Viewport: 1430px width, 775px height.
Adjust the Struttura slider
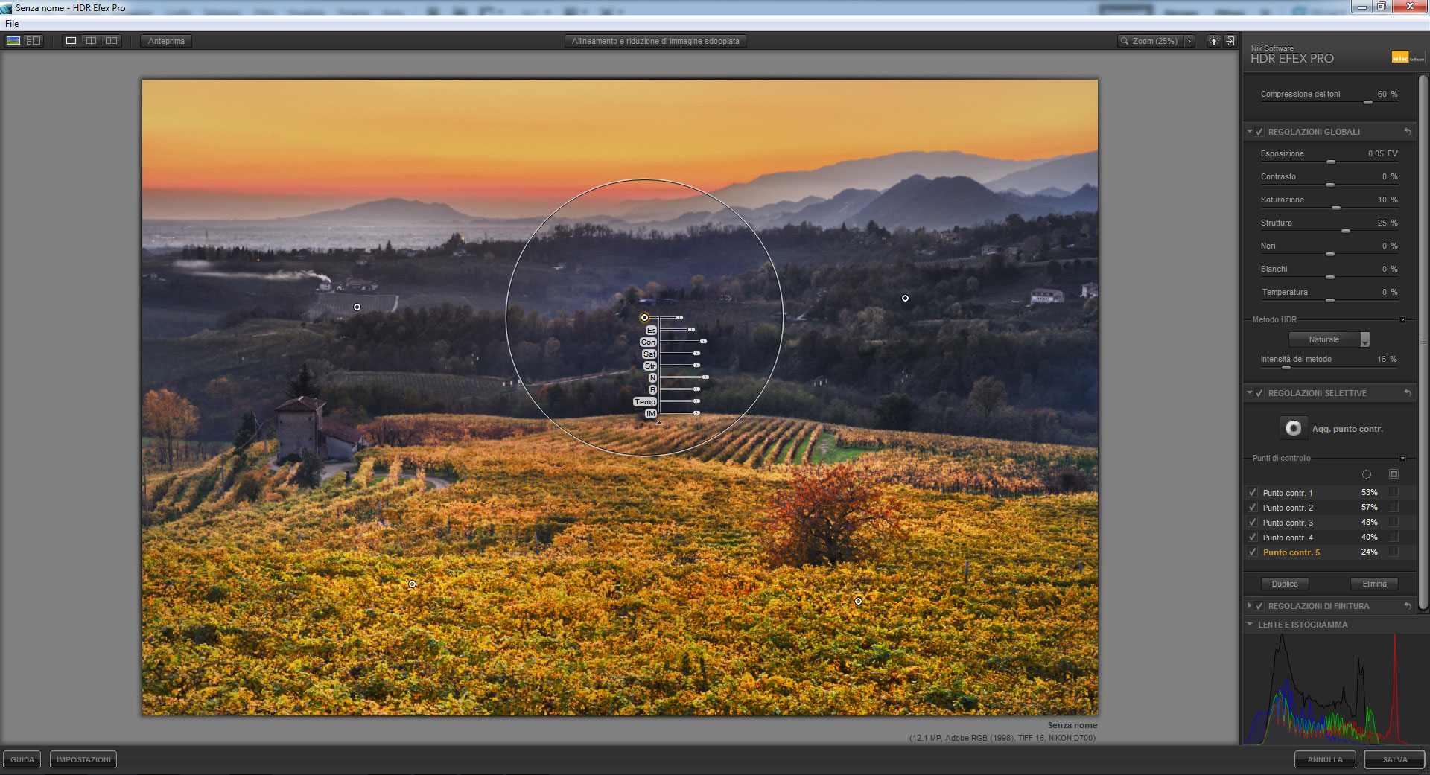click(1346, 231)
